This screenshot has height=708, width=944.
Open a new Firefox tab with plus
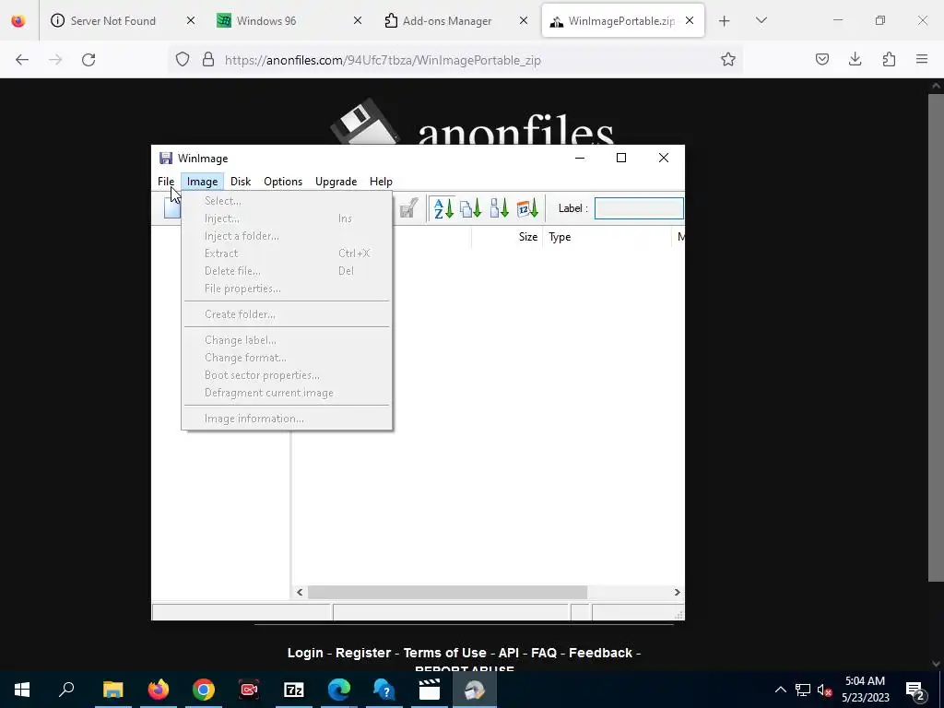[725, 21]
